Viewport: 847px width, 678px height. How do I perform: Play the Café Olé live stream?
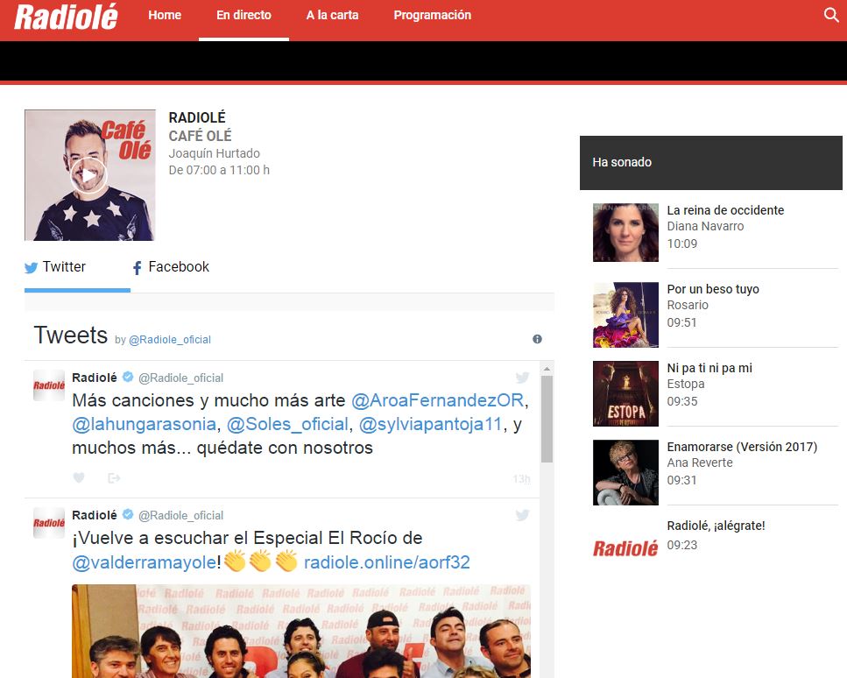88,175
